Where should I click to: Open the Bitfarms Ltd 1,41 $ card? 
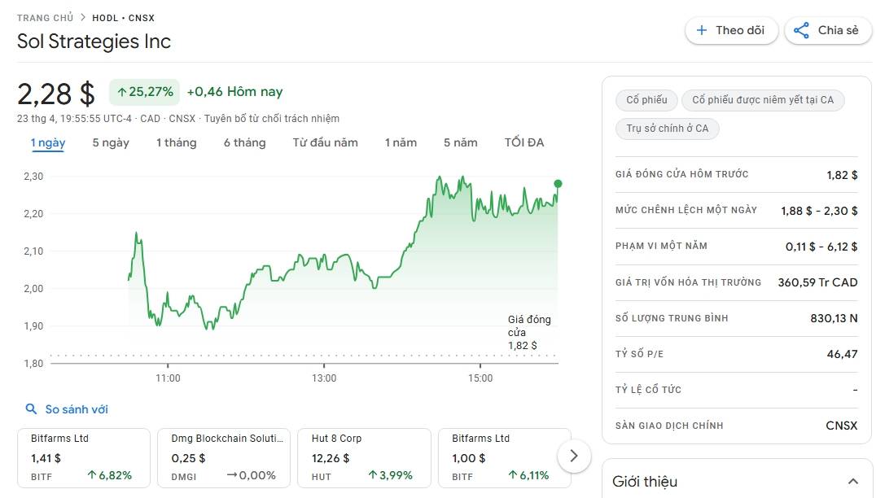point(84,458)
